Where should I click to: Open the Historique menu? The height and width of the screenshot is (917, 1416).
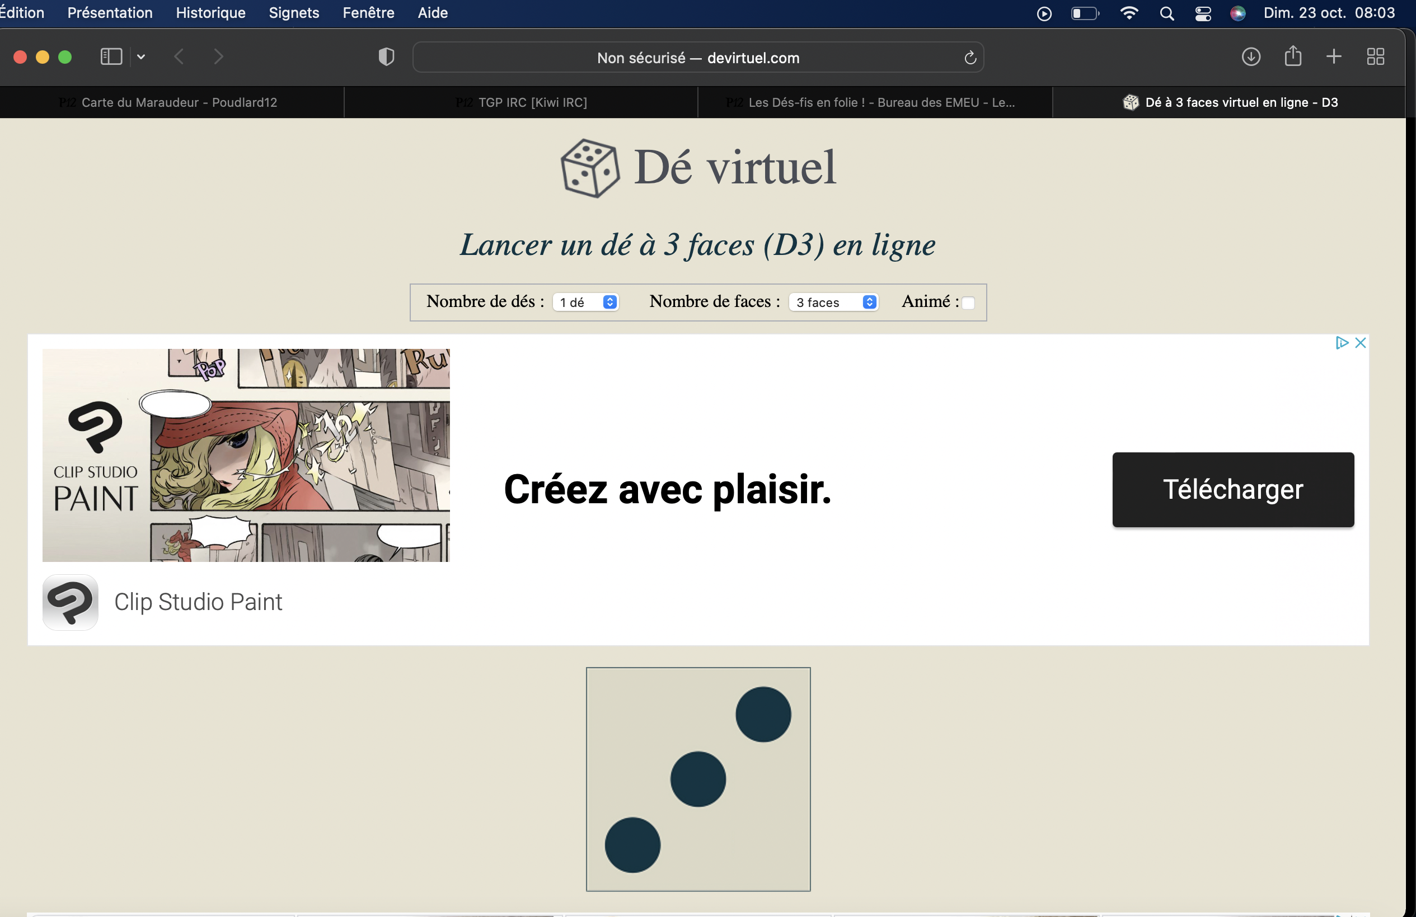(210, 13)
